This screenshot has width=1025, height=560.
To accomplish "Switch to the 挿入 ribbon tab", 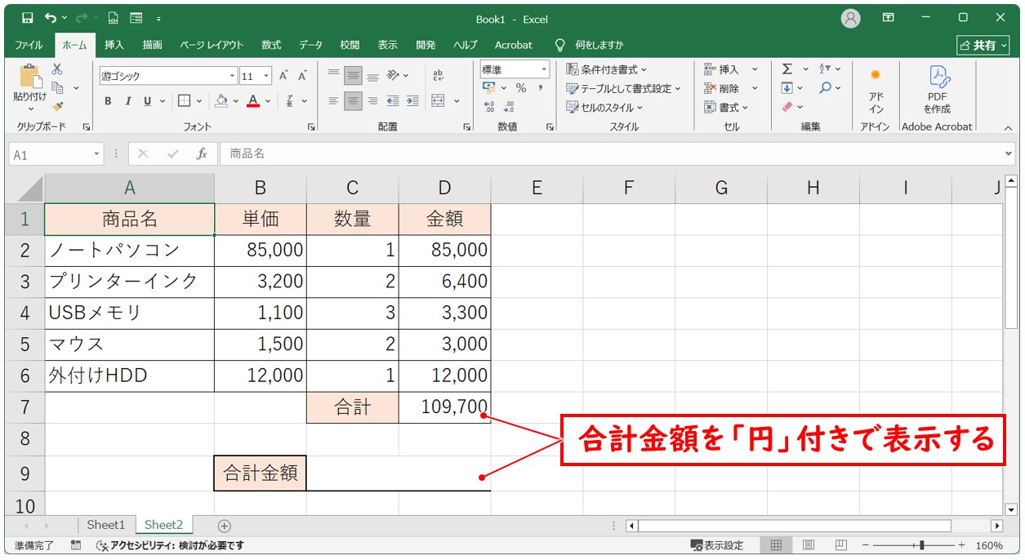I will pos(114,45).
